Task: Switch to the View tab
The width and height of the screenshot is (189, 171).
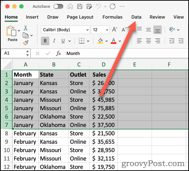Action: tap(179, 17)
